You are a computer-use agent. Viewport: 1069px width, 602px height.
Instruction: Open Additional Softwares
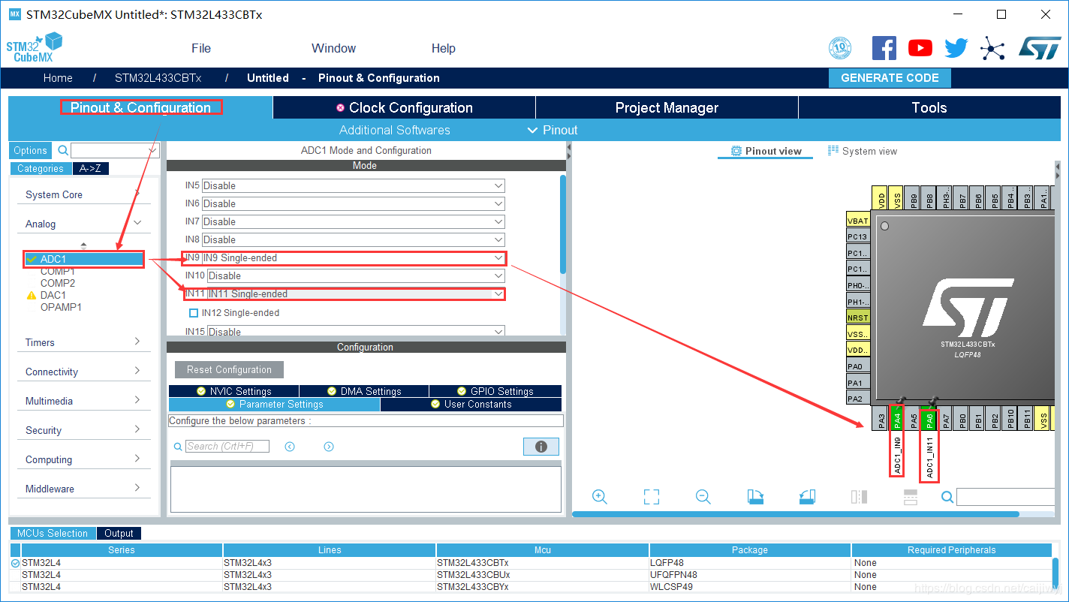(395, 130)
